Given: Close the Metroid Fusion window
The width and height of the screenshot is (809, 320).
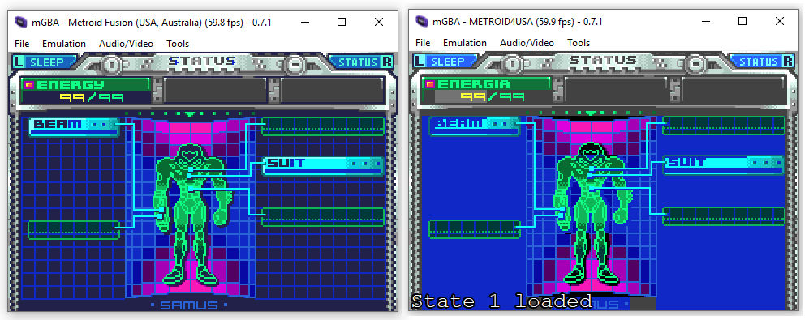Looking at the screenshot, I should pos(379,22).
